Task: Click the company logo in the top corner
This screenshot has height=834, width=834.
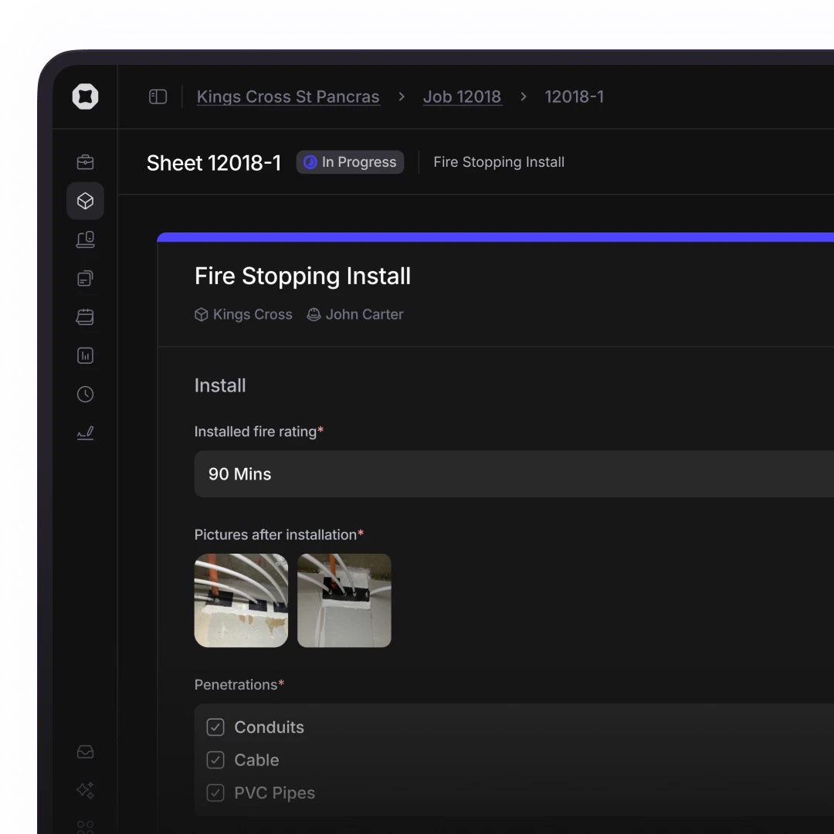Action: pos(85,97)
